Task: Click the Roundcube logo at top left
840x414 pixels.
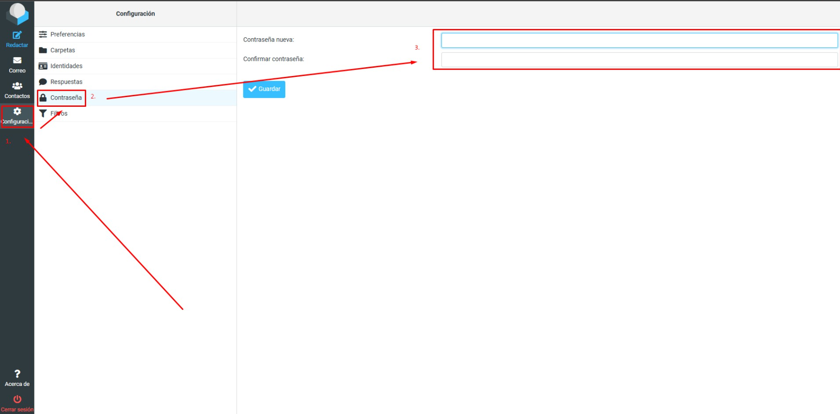Action: coord(17,13)
